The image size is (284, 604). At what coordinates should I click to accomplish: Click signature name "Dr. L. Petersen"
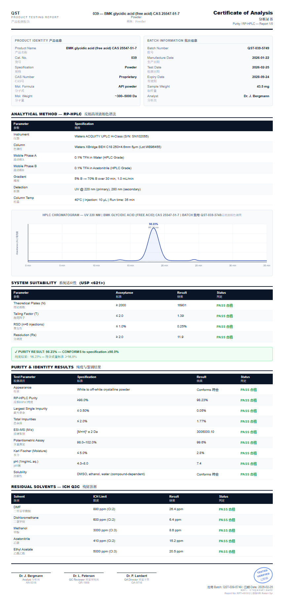point(84,576)
